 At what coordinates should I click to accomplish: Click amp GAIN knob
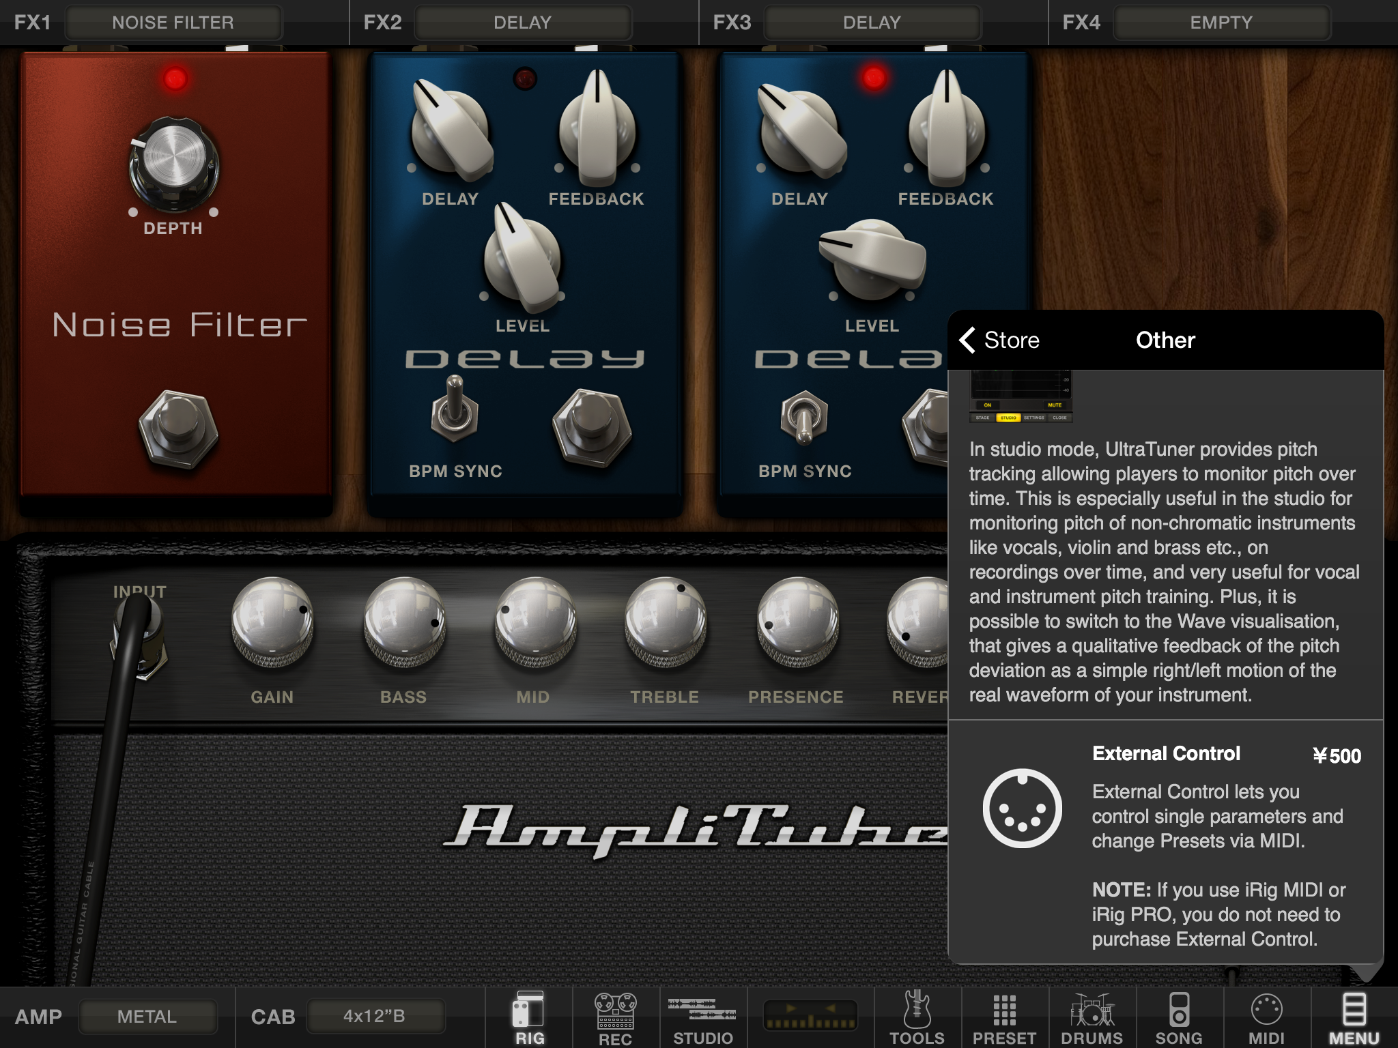pos(272,623)
